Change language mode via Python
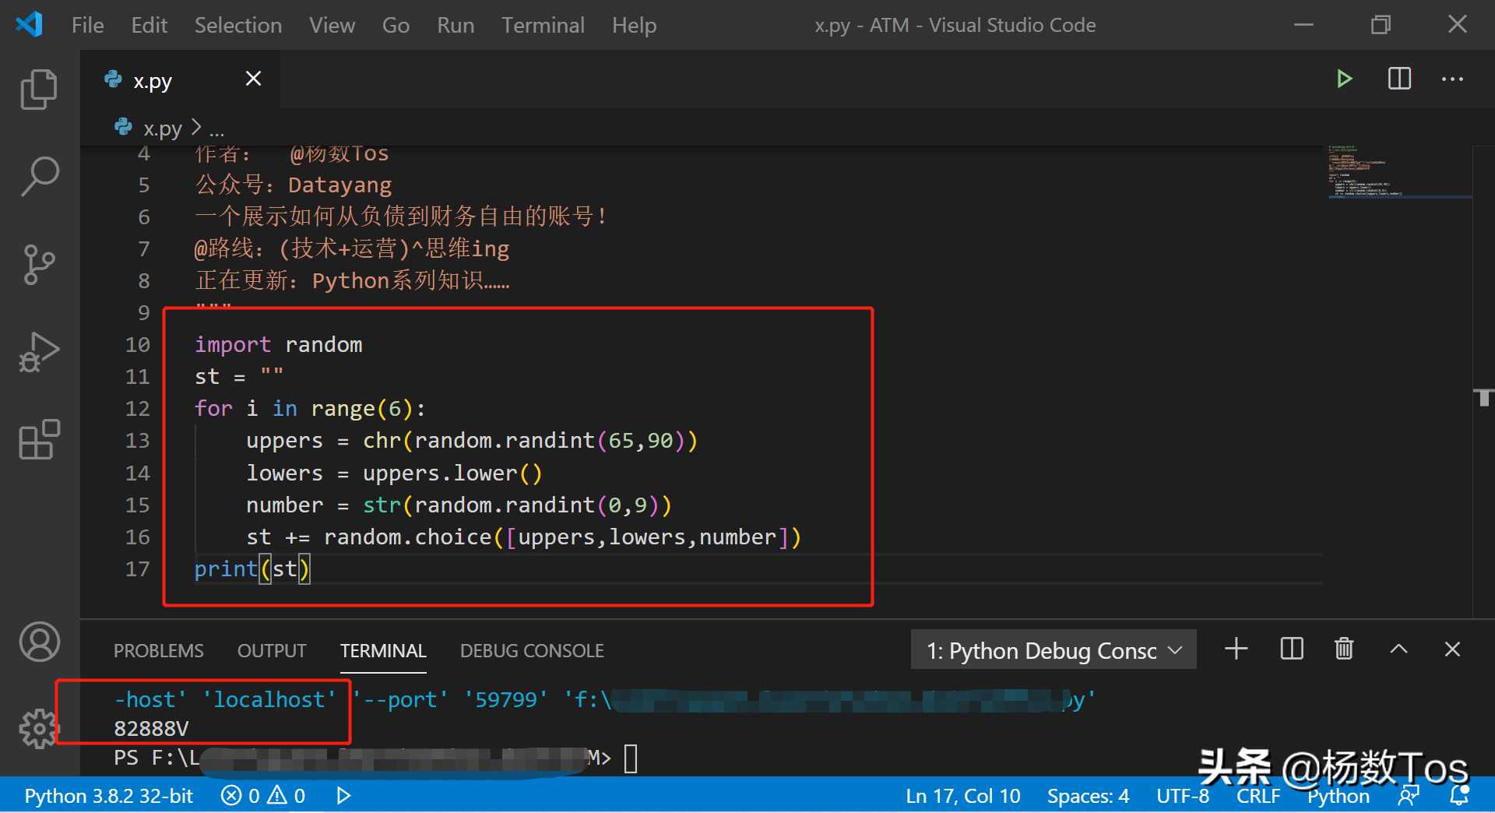Screen dimensions: 1495x813 [1338, 796]
